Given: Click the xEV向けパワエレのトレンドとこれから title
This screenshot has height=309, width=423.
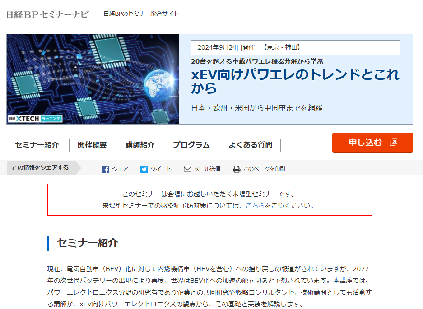Looking at the screenshot, I should point(295,81).
